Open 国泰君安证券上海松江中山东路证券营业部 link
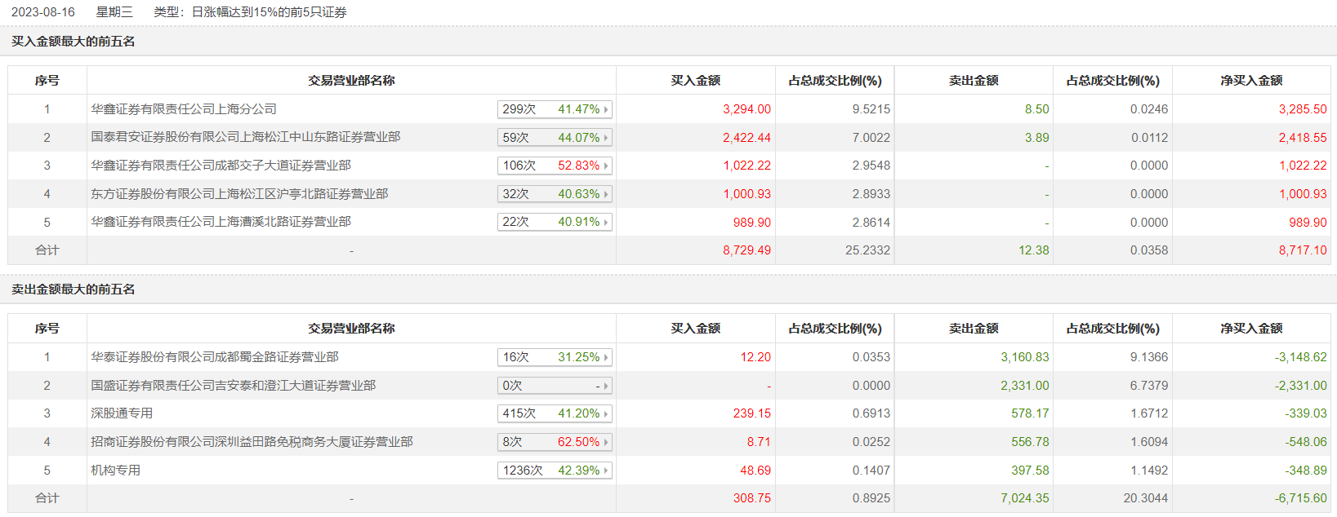 tap(246, 137)
